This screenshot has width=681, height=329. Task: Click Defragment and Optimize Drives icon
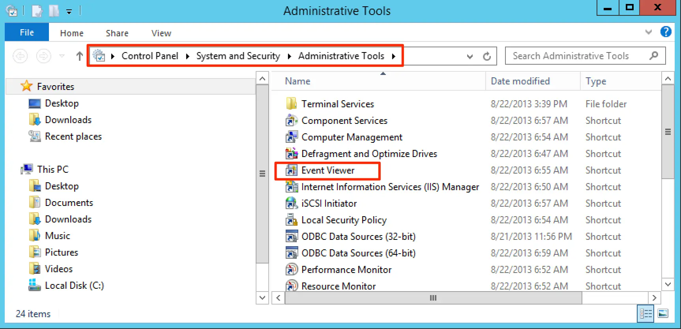pos(292,153)
